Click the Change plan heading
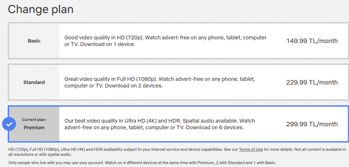Image resolution: width=349 pixels, height=167 pixels. click(41, 9)
